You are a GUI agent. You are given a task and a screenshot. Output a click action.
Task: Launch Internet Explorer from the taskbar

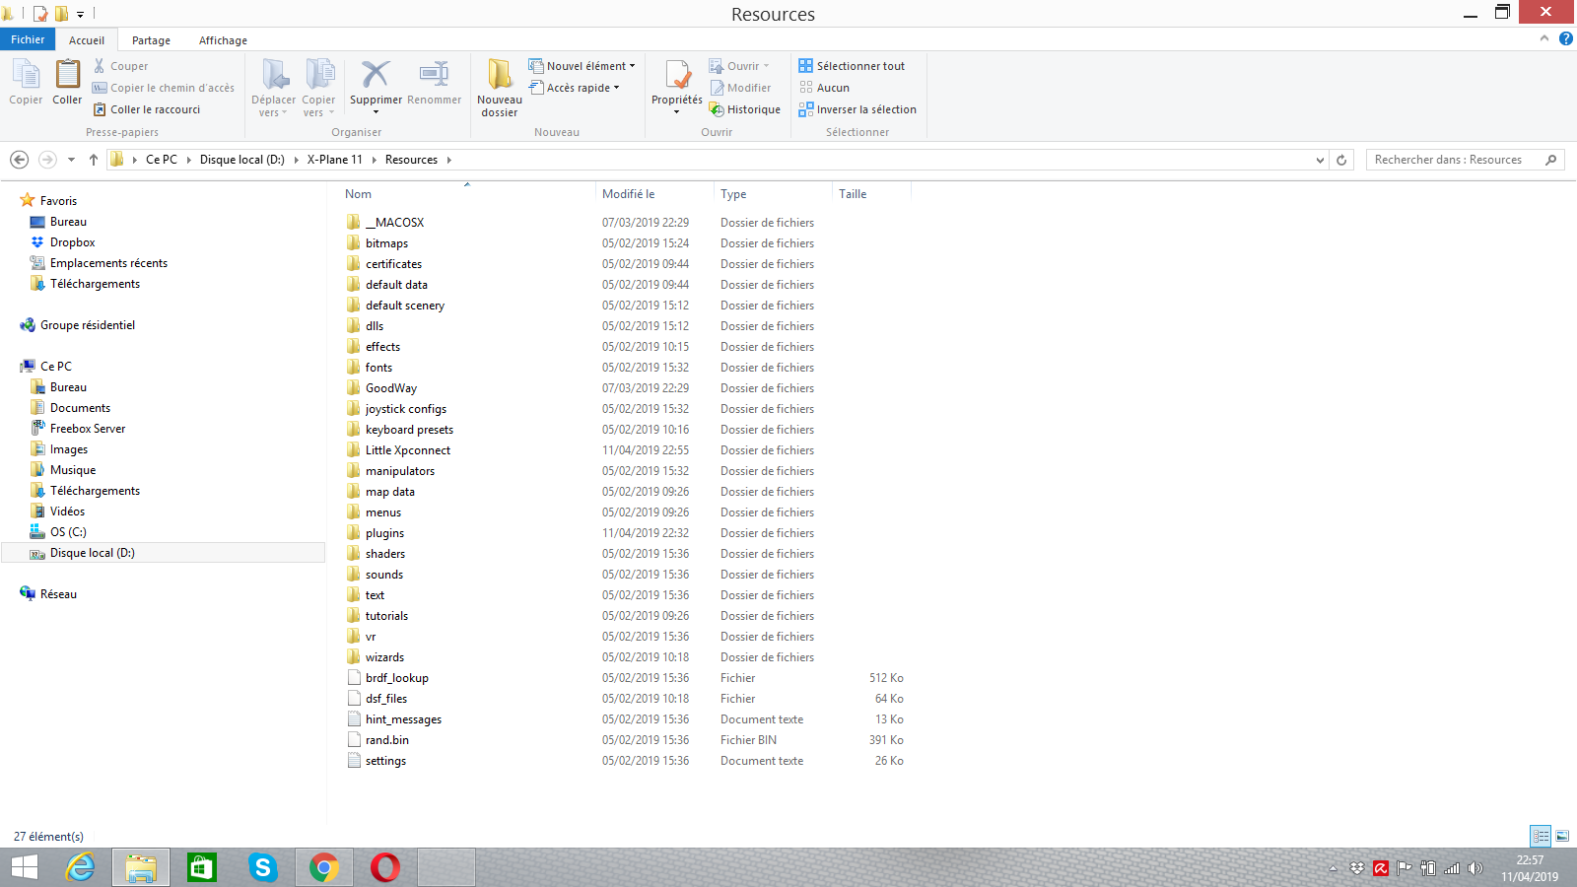click(80, 867)
